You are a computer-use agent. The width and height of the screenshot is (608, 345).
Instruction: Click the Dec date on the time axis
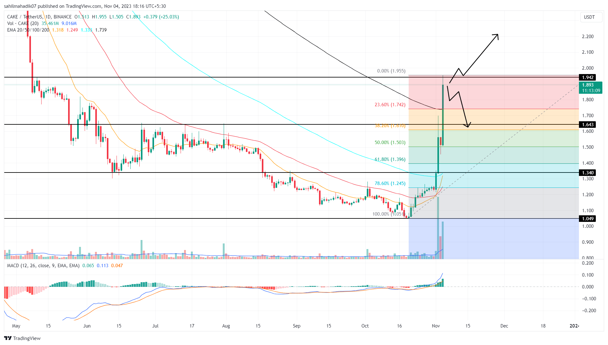(x=504, y=326)
